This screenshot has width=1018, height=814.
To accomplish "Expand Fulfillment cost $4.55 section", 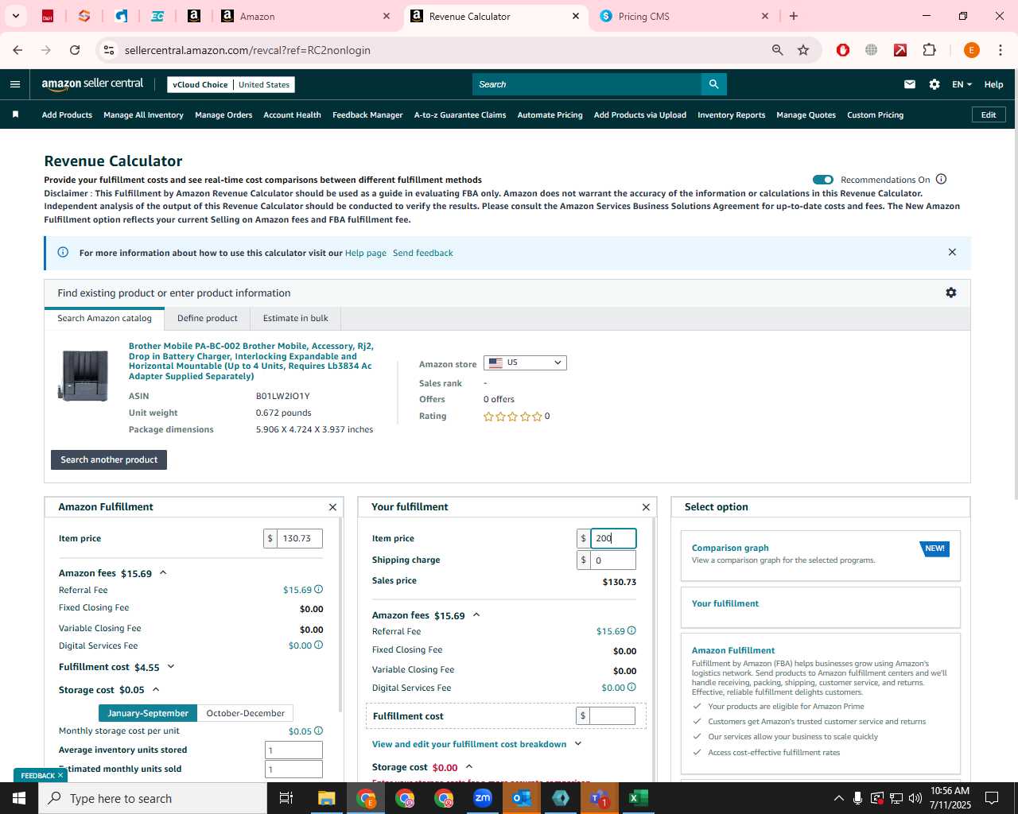I will [171, 667].
